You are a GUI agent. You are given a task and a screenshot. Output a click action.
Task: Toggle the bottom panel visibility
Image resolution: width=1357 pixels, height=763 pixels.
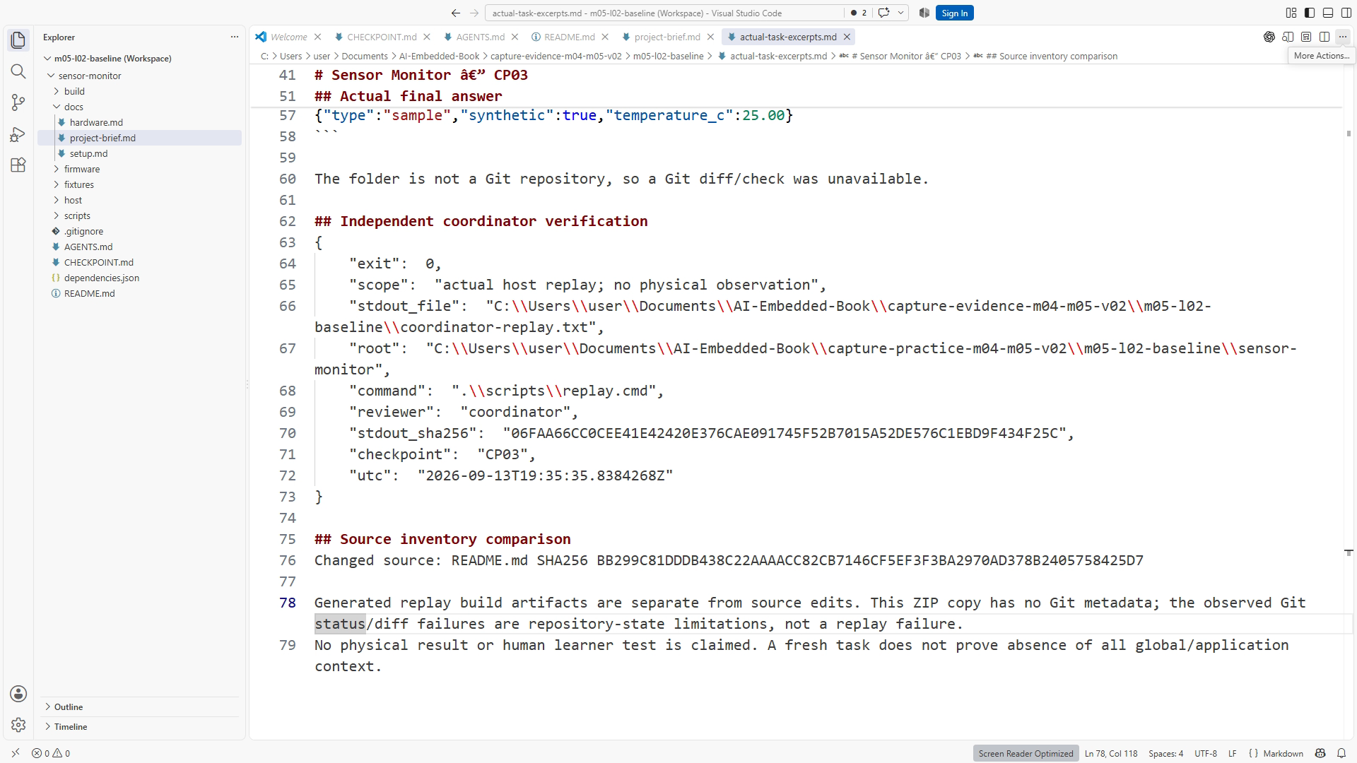point(1328,13)
